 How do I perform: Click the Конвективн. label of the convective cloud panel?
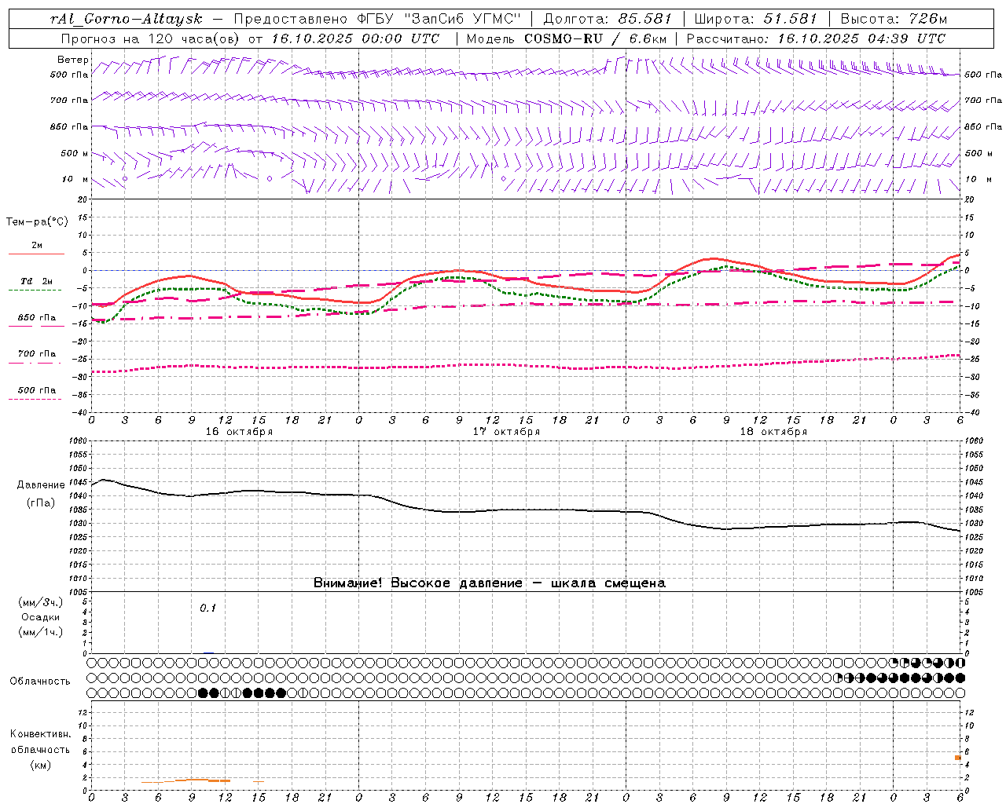point(40,734)
